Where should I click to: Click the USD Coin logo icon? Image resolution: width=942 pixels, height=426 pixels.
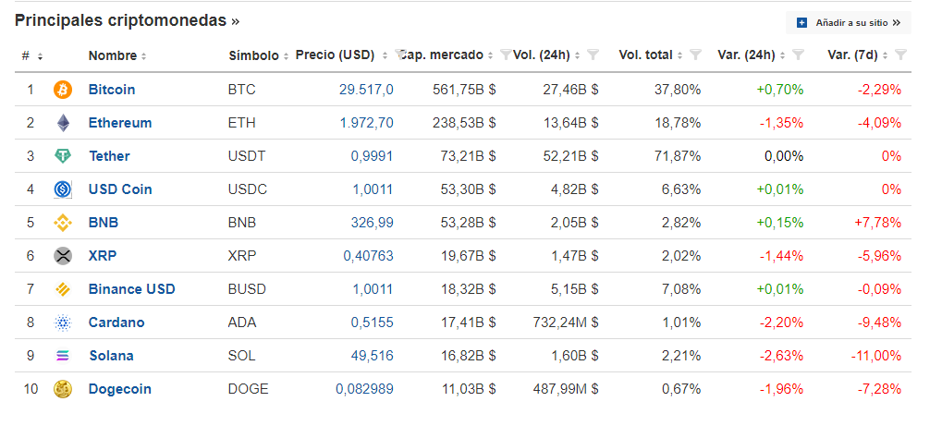[63, 189]
